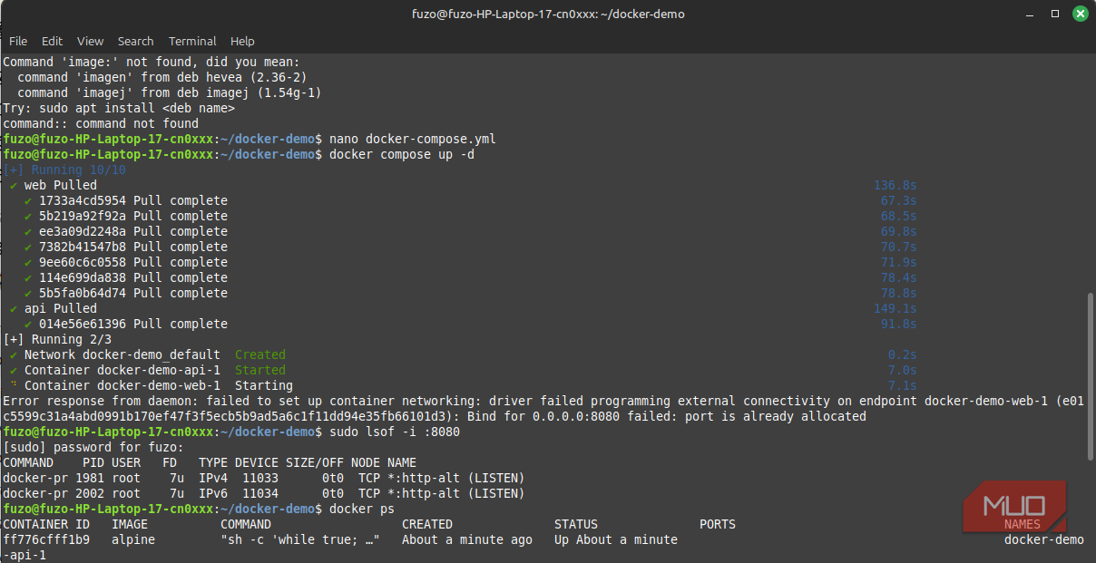Image resolution: width=1096 pixels, height=563 pixels.
Task: Click the green 'Started' status word
Action: coord(260,370)
